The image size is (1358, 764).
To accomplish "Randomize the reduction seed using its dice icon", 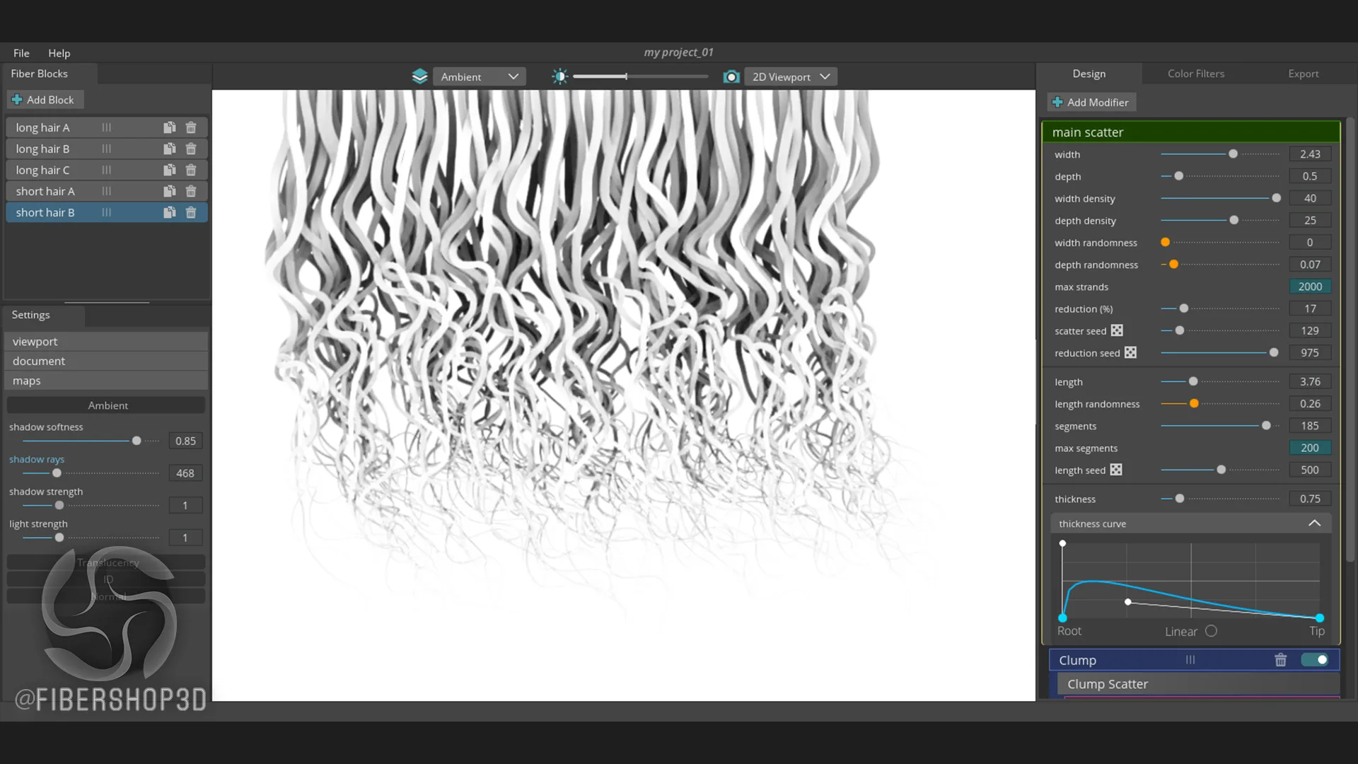I will coord(1130,352).
